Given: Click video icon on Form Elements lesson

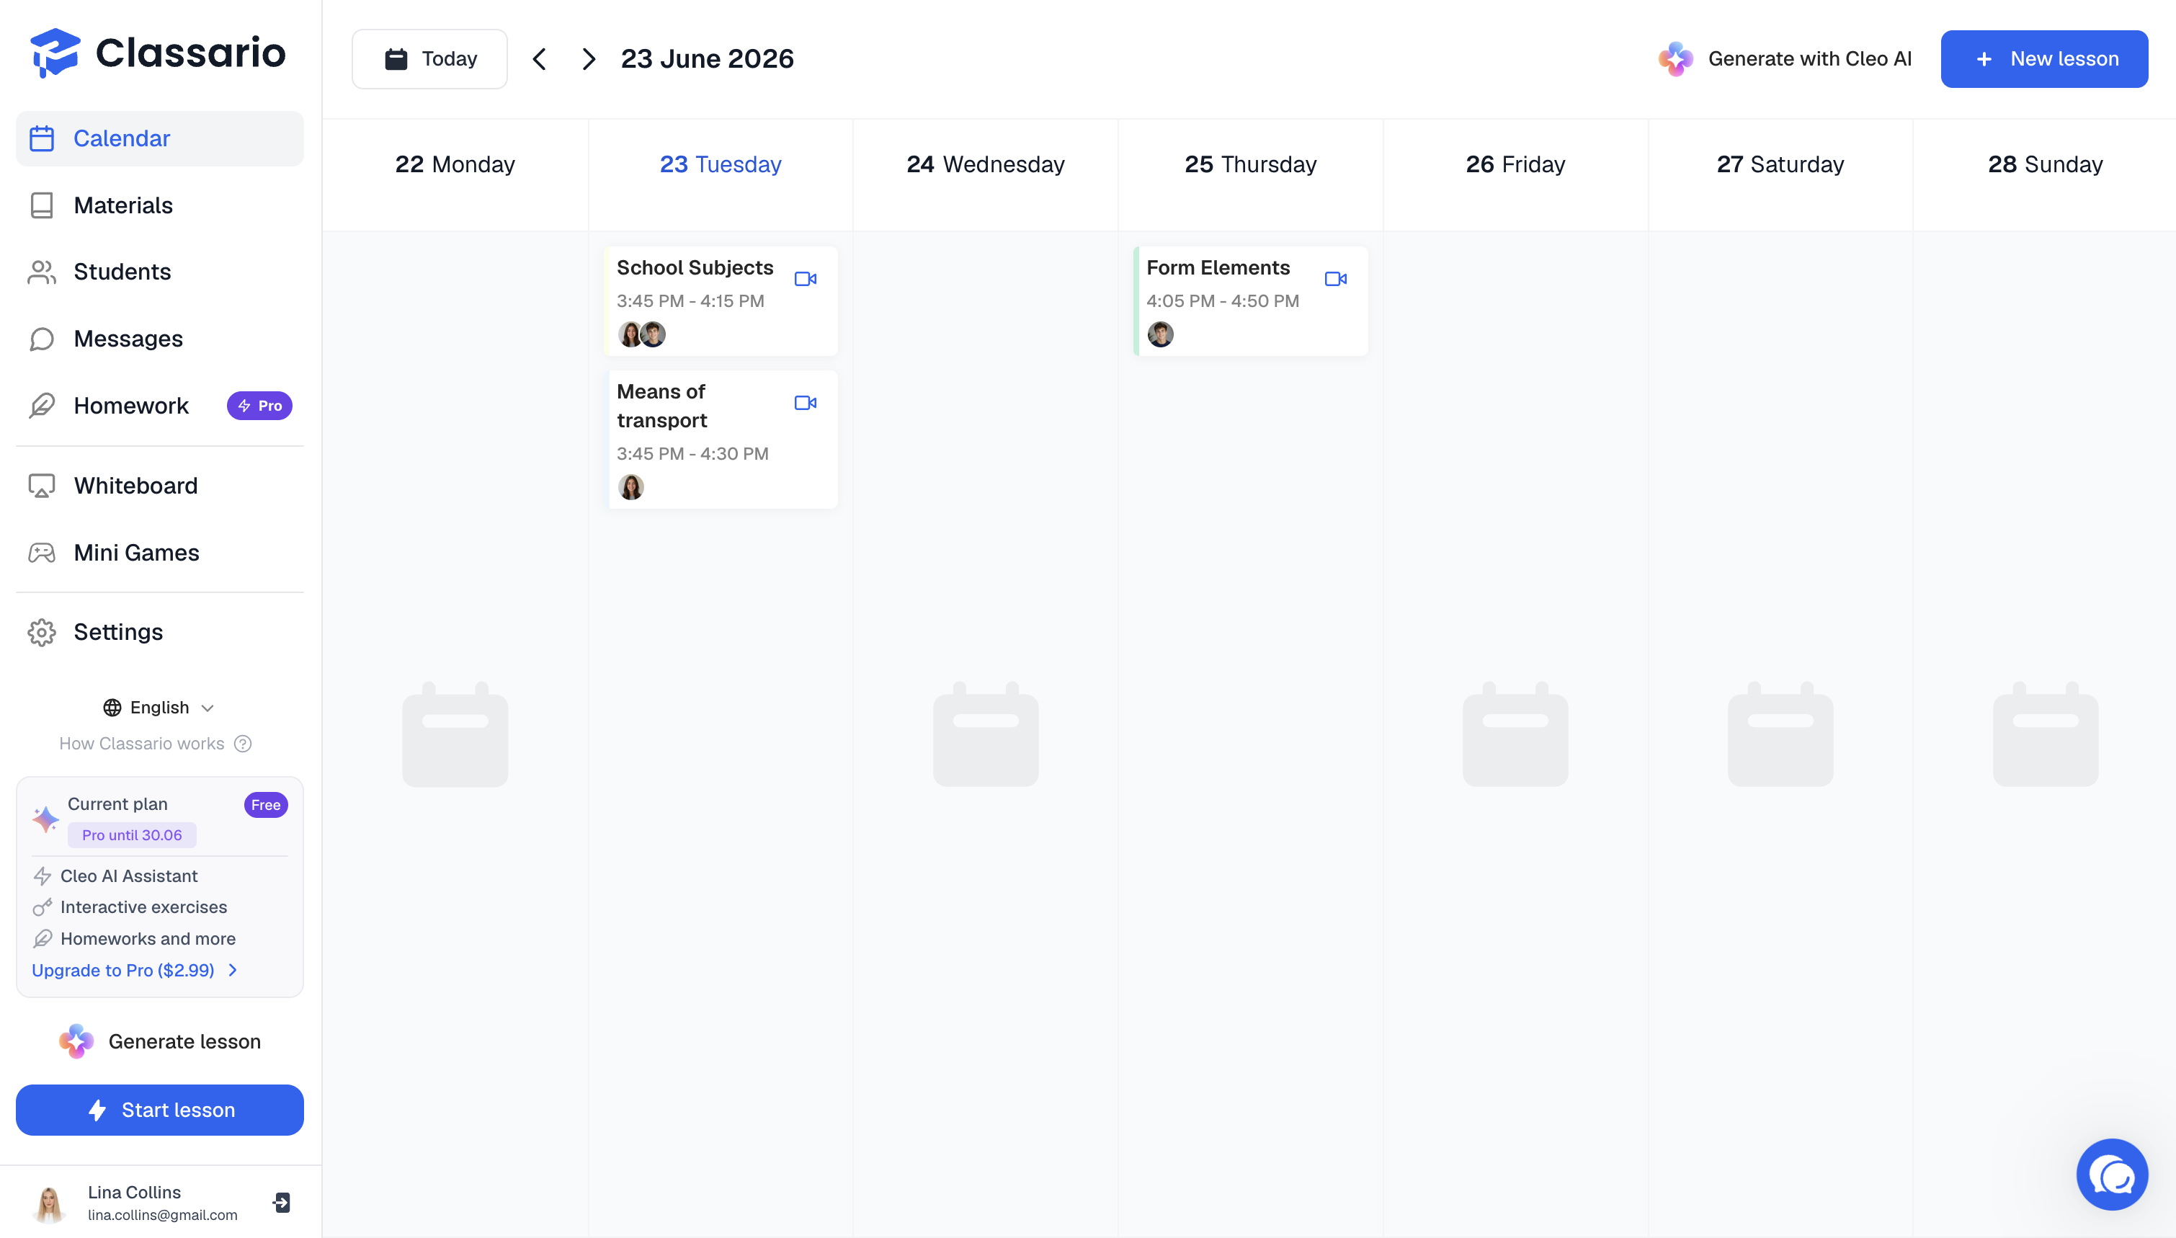Looking at the screenshot, I should point(1335,279).
